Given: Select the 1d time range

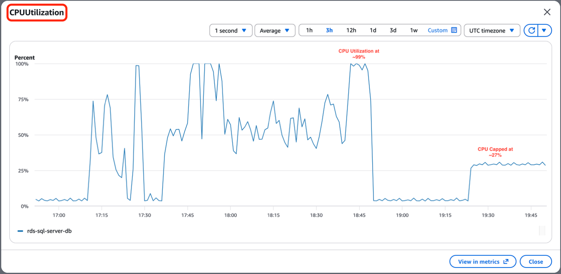Looking at the screenshot, I should [373, 30].
